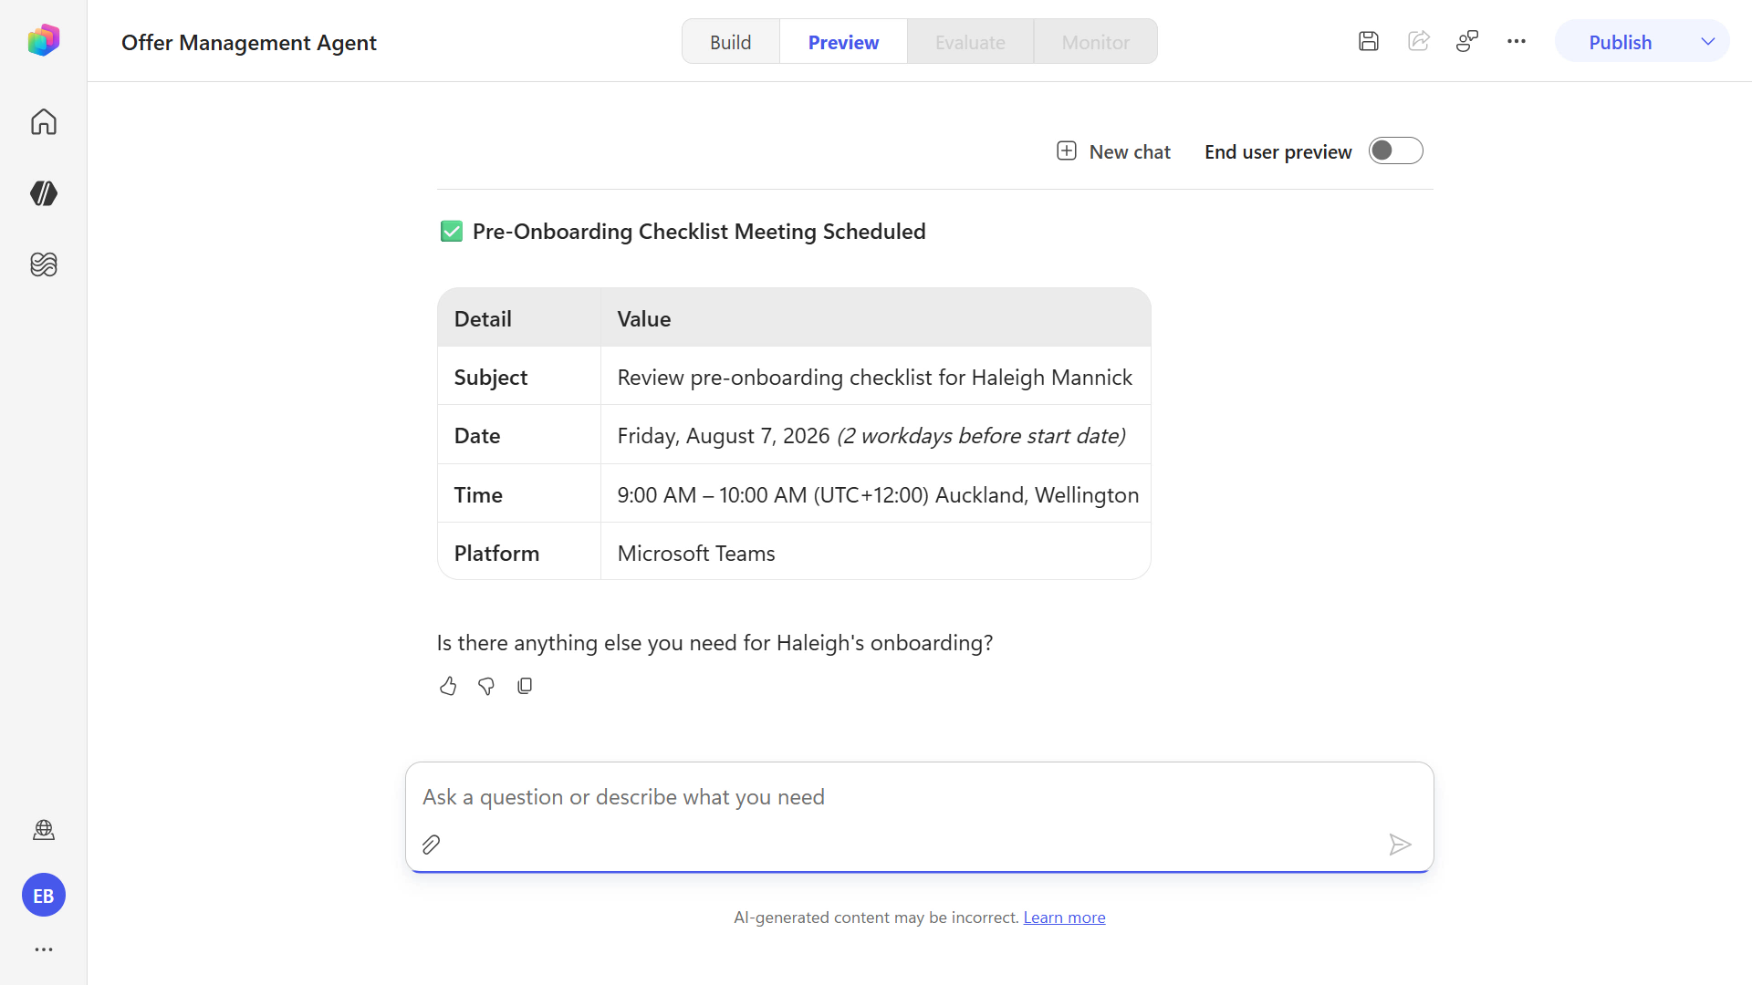Click the share icon in the header
The width and height of the screenshot is (1752, 985).
point(1418,41)
